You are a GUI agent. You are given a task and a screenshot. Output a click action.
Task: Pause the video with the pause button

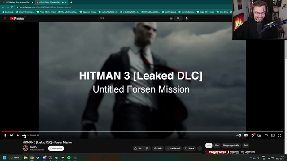click(x=5, y=135)
